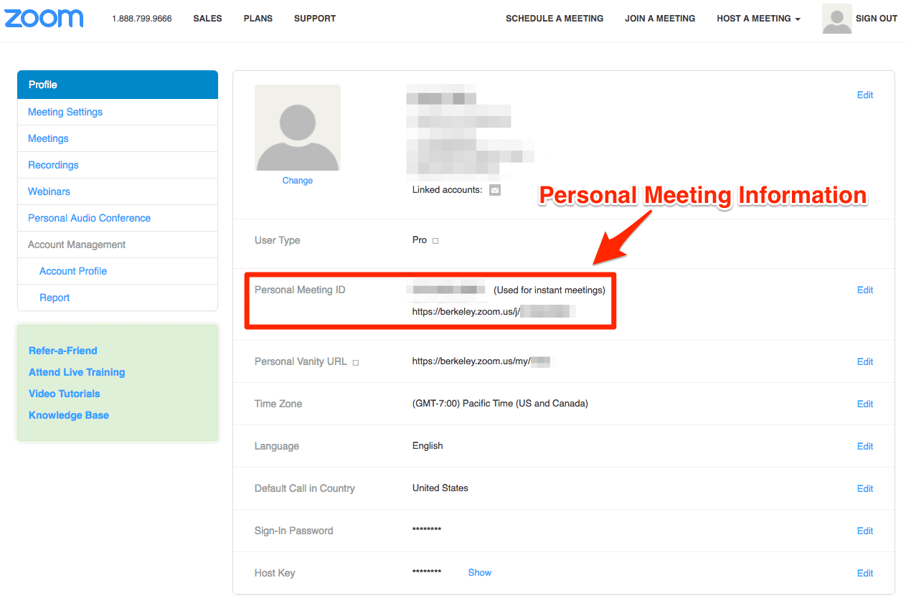Click the Account Management heading

[77, 244]
